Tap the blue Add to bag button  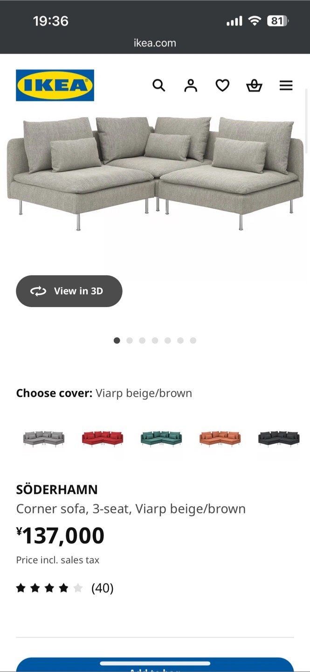155,665
